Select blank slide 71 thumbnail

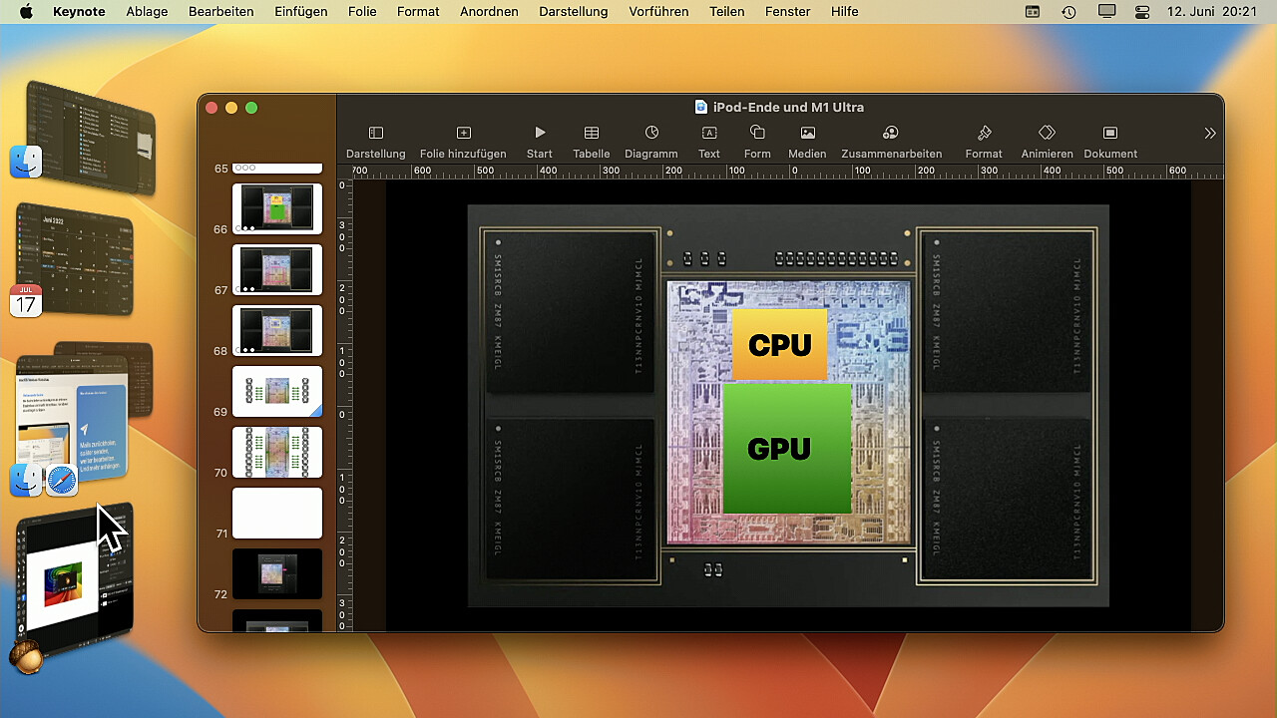(277, 513)
